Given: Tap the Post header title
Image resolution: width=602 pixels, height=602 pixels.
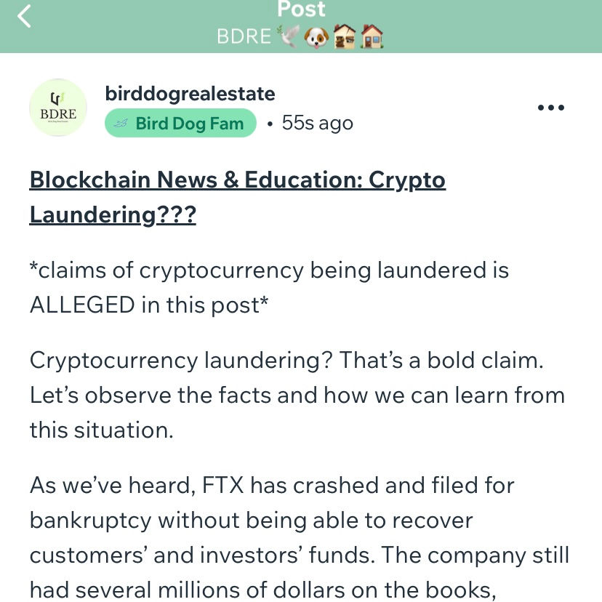Looking at the screenshot, I should click(x=301, y=10).
